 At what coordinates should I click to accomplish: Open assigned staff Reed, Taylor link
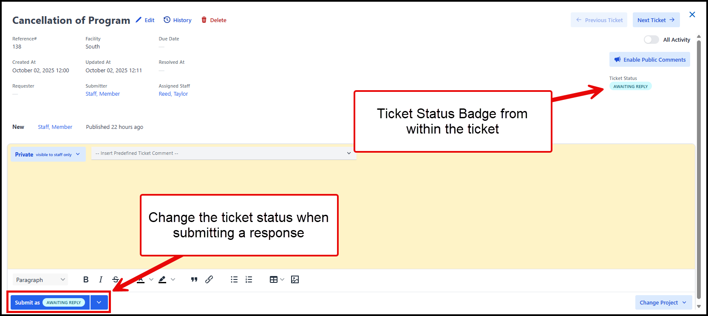coord(173,94)
